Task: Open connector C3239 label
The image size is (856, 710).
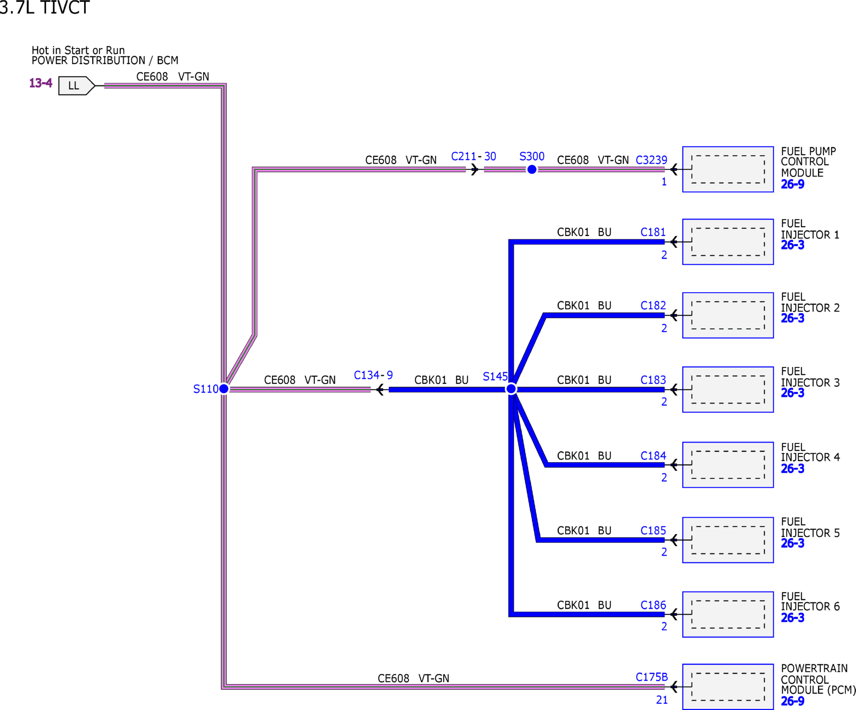Action: 651,160
